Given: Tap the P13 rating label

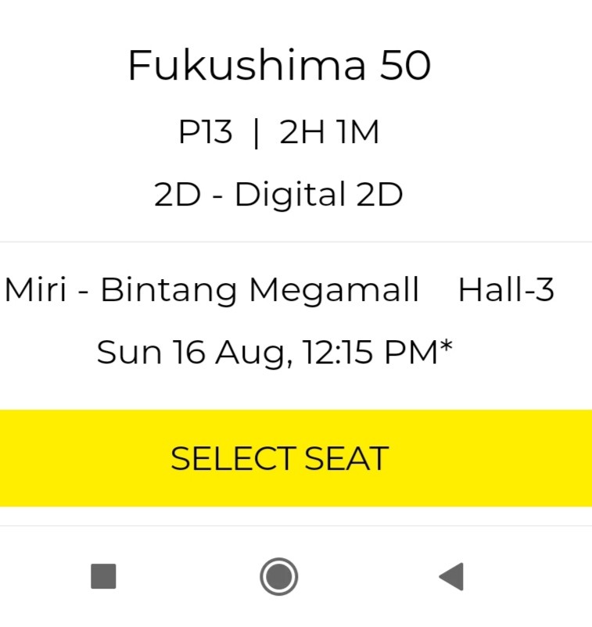Looking at the screenshot, I should click(205, 133).
